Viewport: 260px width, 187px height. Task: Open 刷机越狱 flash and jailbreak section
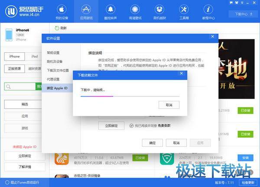pyautogui.click(x=159, y=12)
